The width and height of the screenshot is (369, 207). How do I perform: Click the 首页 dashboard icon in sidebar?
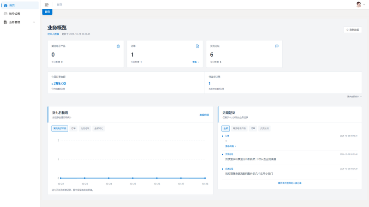click(6, 5)
